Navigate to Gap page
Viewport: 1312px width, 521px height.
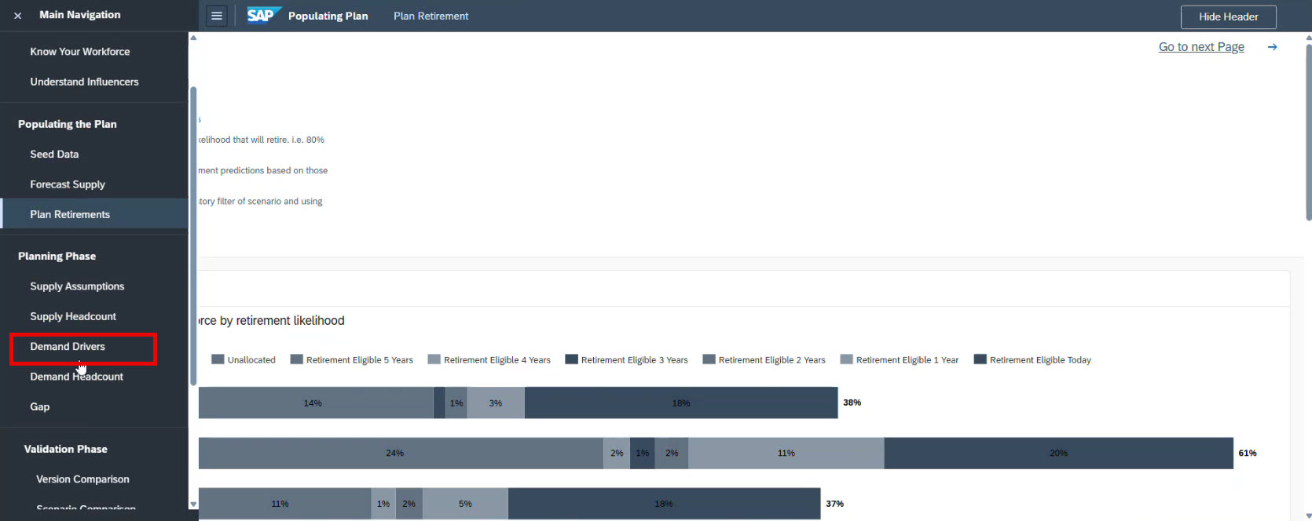coord(40,406)
